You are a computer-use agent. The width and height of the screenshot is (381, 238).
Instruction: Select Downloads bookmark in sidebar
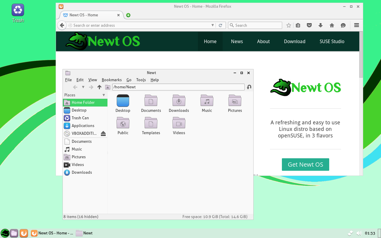coord(85,172)
